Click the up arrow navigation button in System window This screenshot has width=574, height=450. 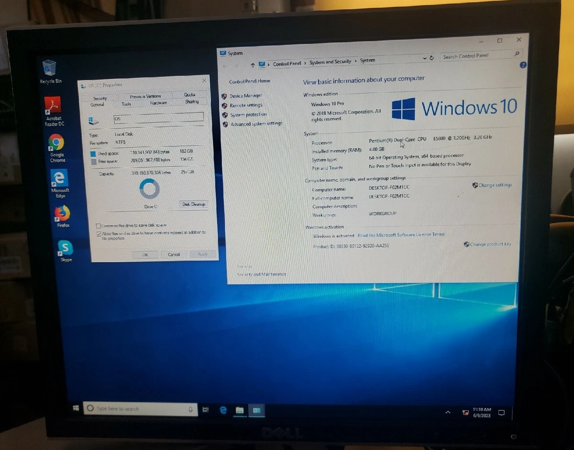tap(253, 65)
